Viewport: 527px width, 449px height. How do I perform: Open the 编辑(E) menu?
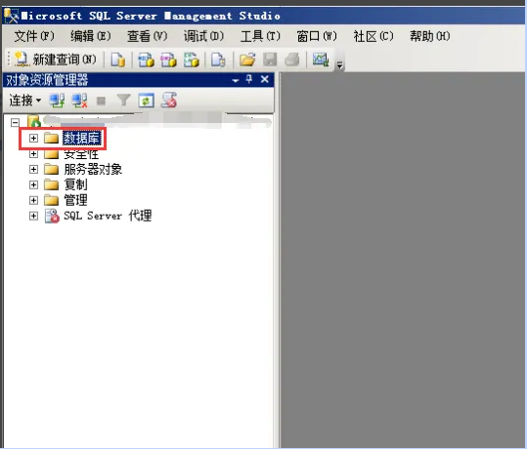point(90,36)
